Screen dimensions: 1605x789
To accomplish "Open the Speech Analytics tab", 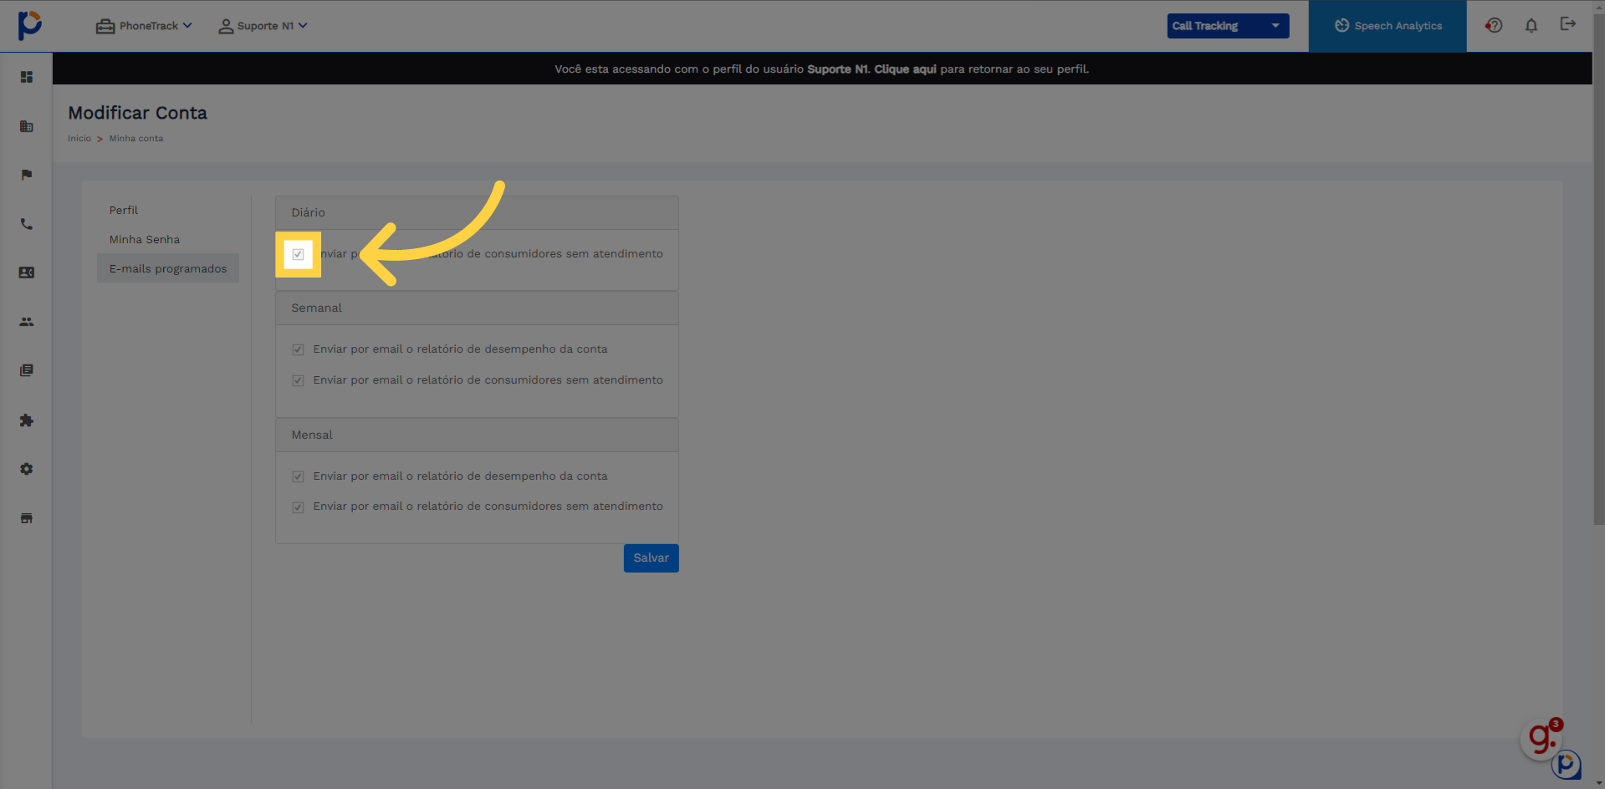I will pyautogui.click(x=1388, y=26).
